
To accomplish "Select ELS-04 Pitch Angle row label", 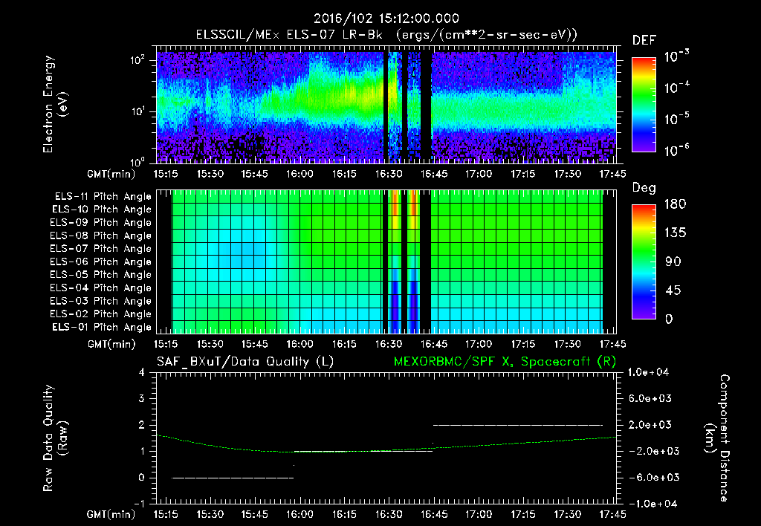I will (101, 288).
